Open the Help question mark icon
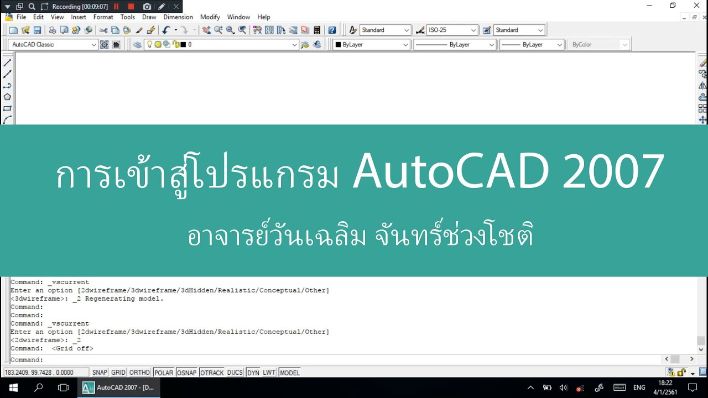 pyautogui.click(x=332, y=30)
